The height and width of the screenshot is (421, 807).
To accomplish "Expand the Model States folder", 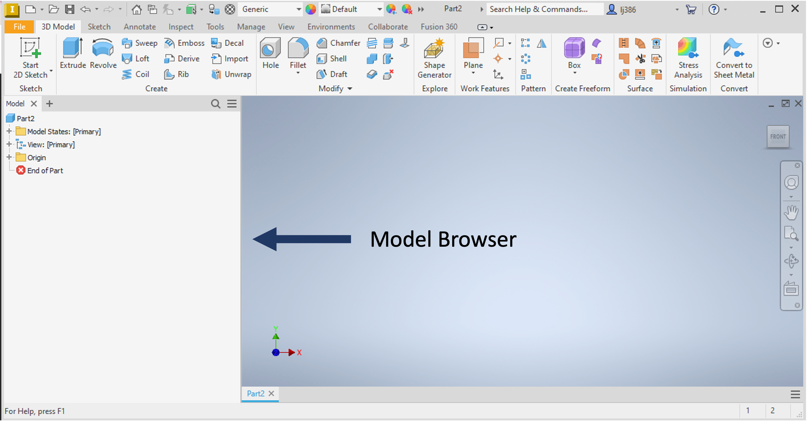I will coord(9,131).
